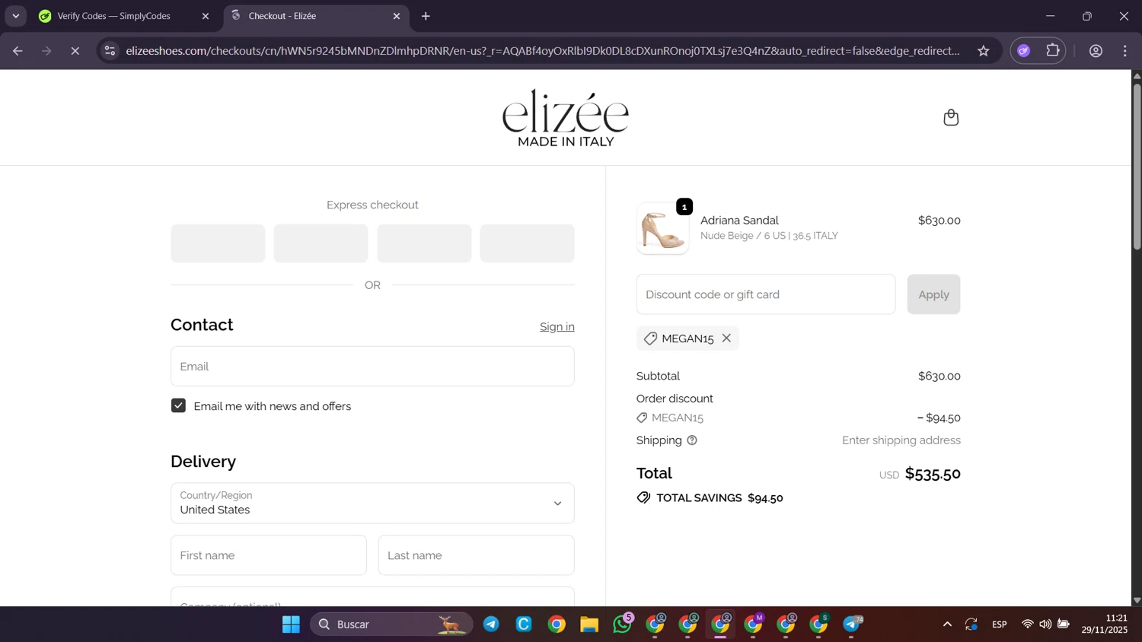The width and height of the screenshot is (1142, 642).
Task: Click the Elizée Made in Italy logo
Action: tap(565, 118)
